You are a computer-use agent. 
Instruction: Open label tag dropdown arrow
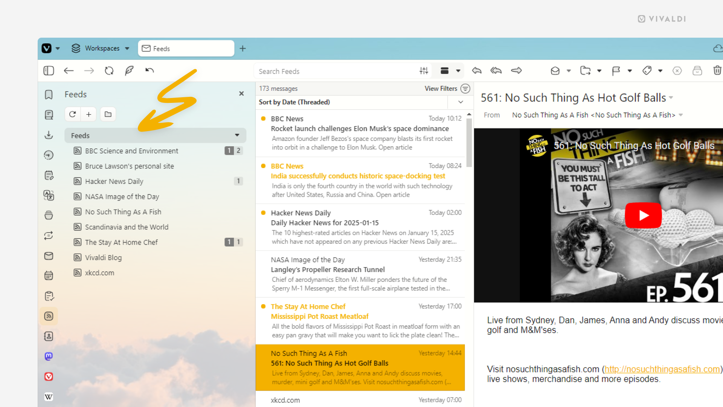click(660, 71)
